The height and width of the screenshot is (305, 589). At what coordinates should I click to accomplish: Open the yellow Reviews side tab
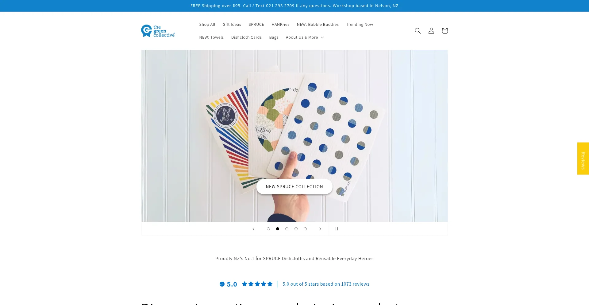coord(583,158)
